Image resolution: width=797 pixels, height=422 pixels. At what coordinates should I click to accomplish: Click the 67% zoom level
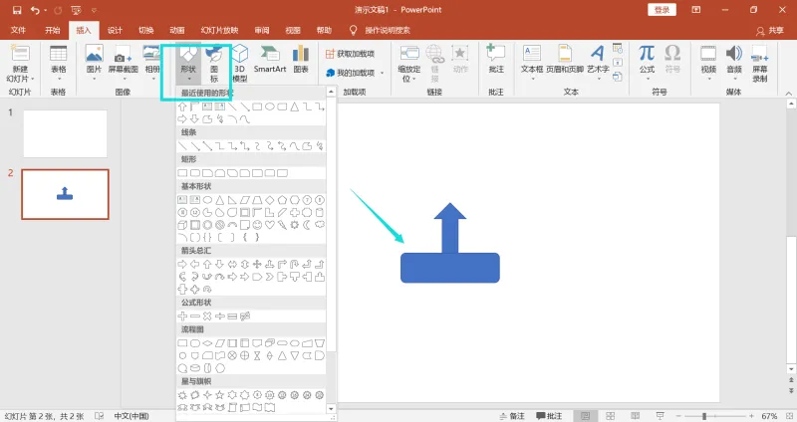pos(769,416)
